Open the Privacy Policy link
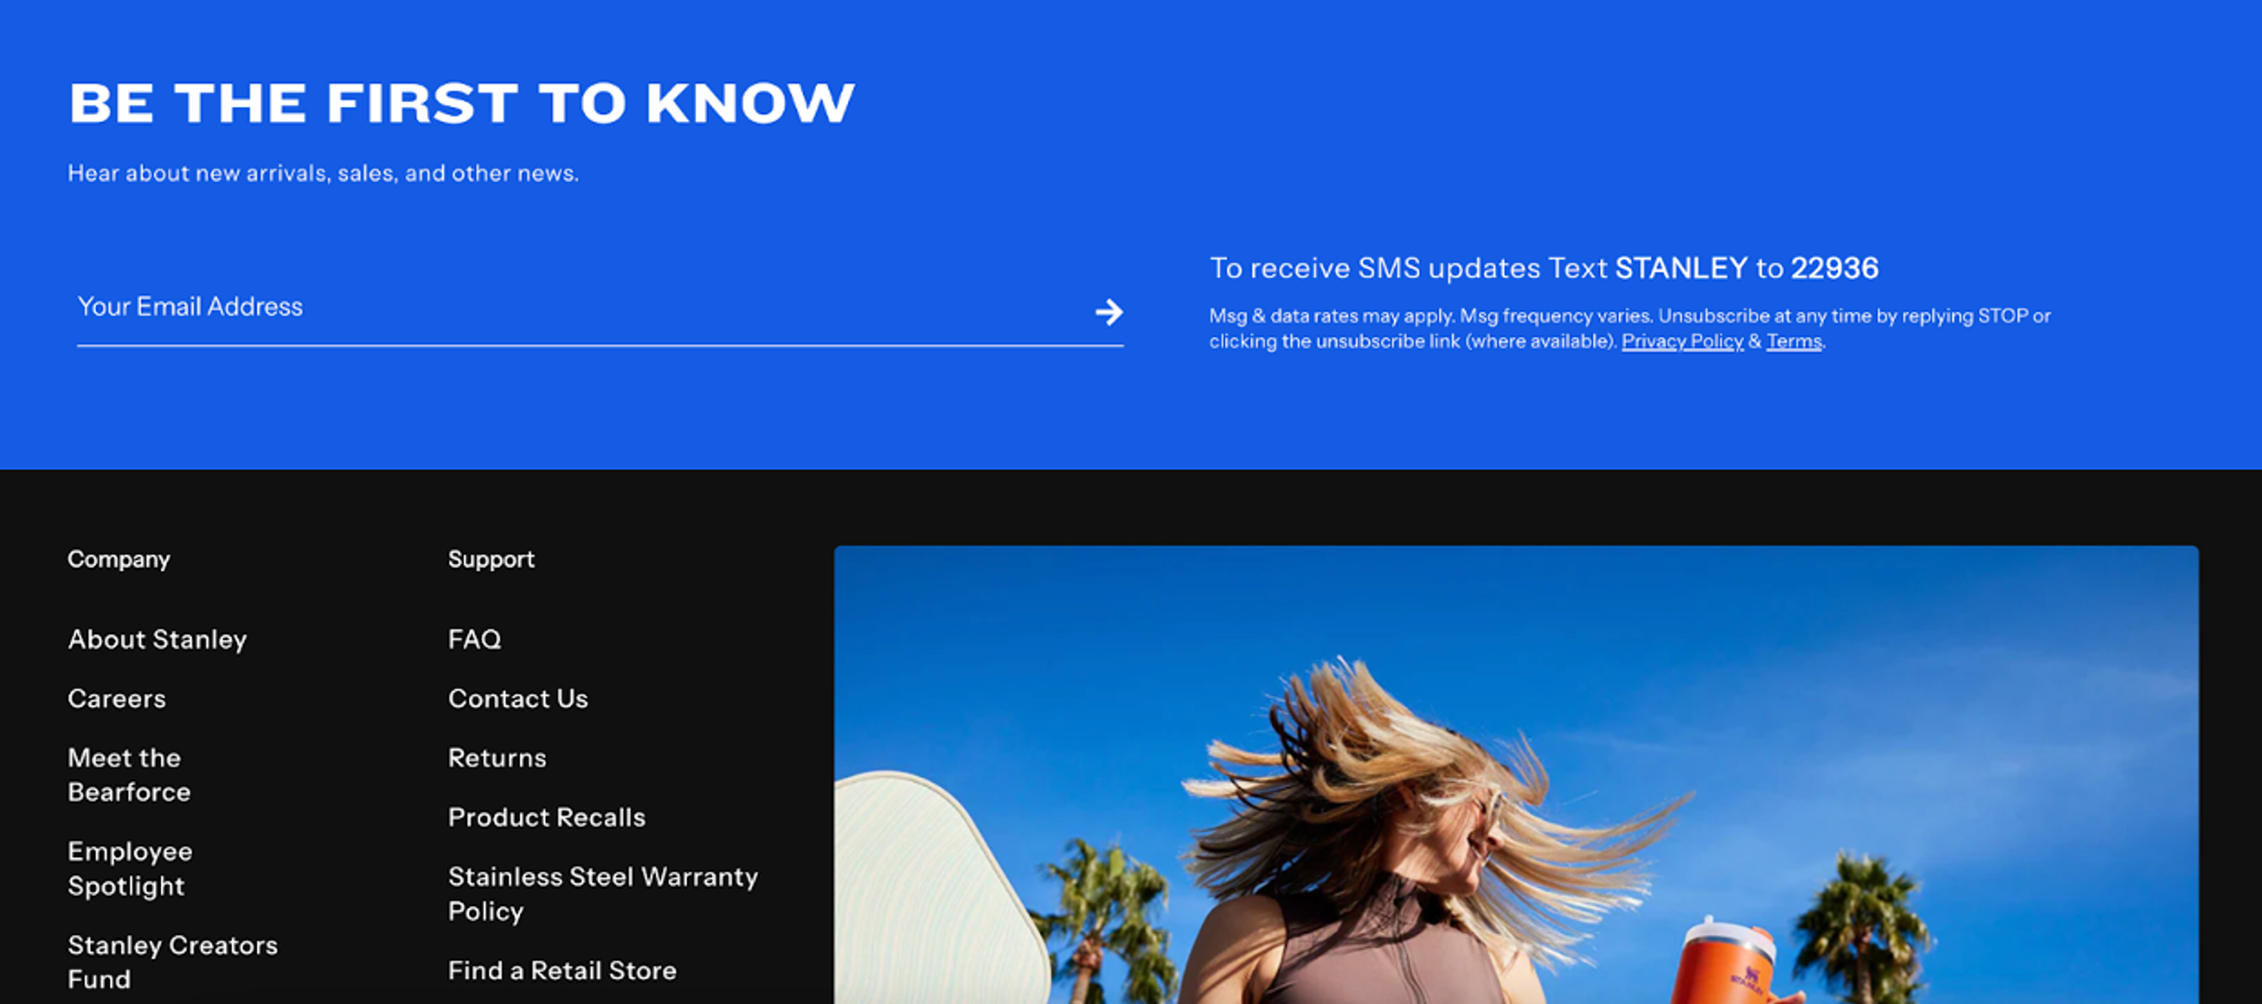 pos(1682,342)
